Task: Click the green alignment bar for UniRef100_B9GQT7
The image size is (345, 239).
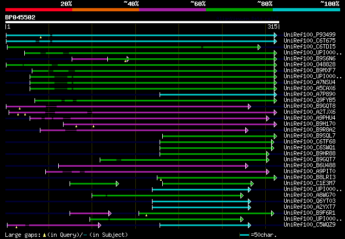Action: [184, 160]
